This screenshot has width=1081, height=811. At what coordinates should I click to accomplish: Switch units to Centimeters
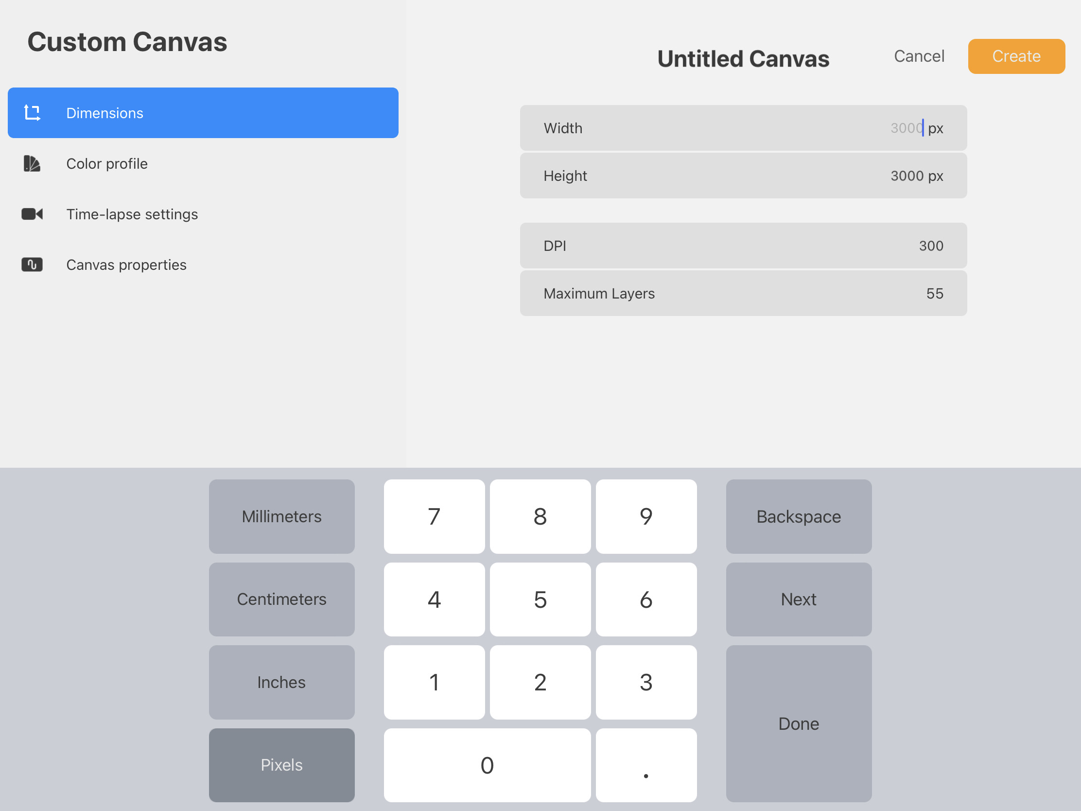[x=281, y=599]
